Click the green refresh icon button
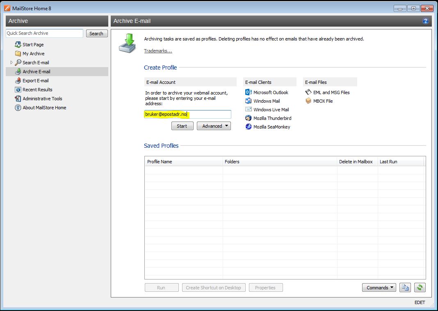This screenshot has height=311, width=438. pos(420,288)
